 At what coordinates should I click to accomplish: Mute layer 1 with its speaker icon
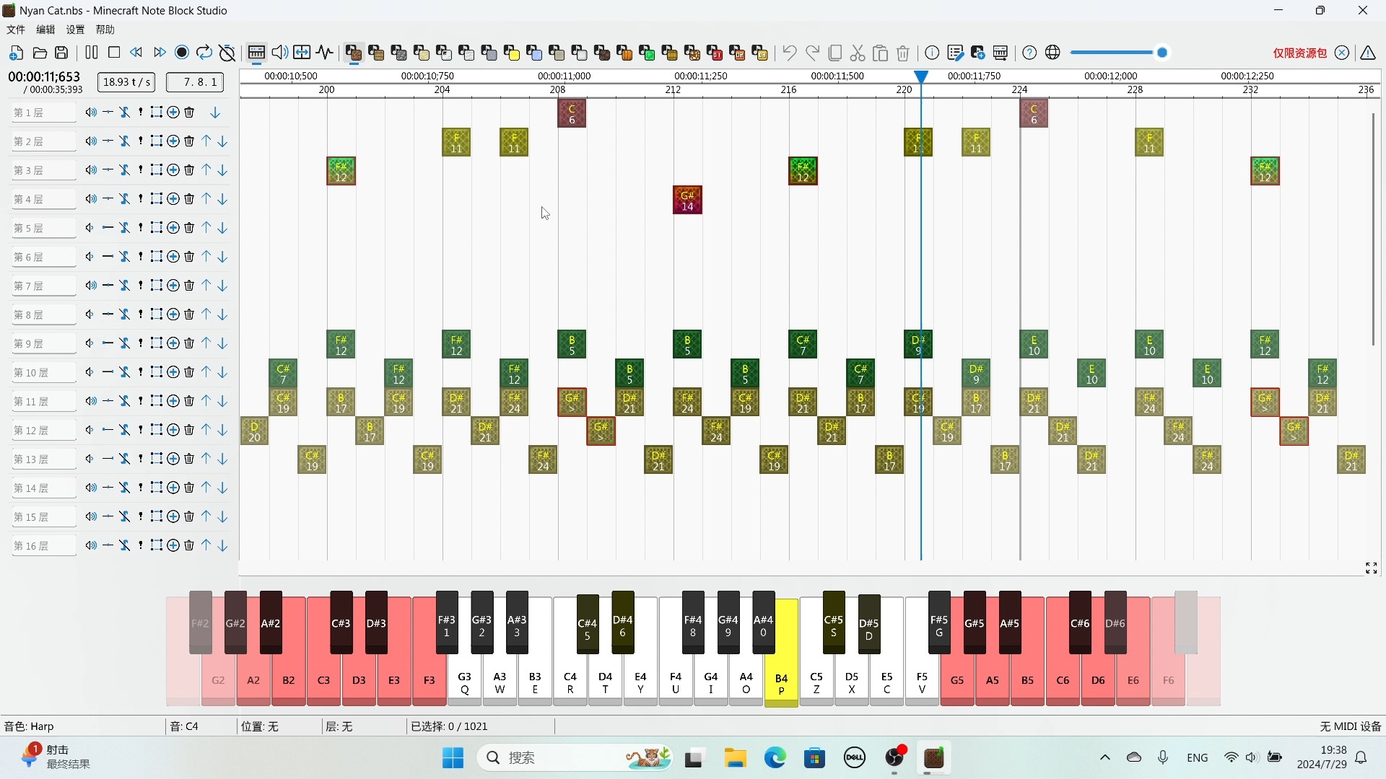click(91, 113)
